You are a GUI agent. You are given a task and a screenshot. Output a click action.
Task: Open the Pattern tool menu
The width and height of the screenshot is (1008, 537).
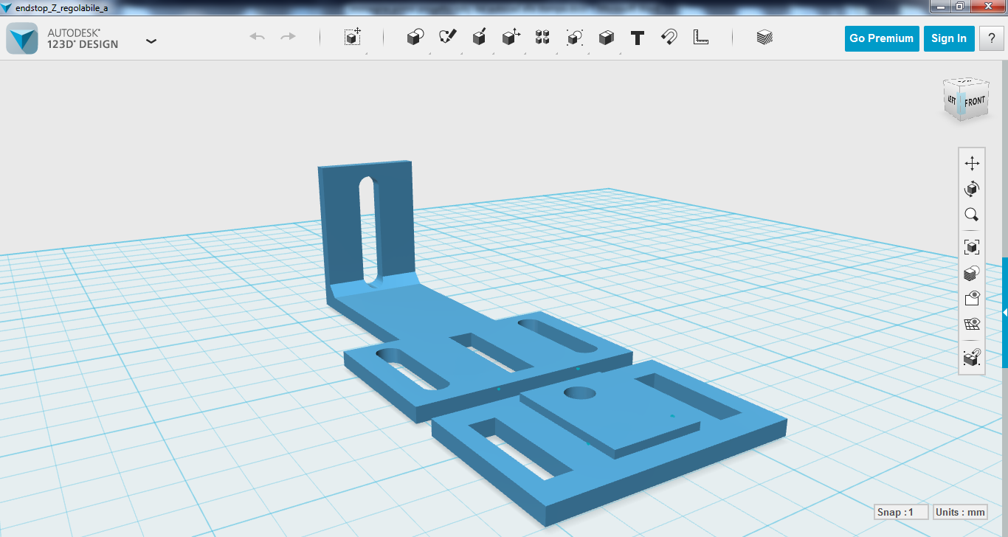[x=542, y=37]
